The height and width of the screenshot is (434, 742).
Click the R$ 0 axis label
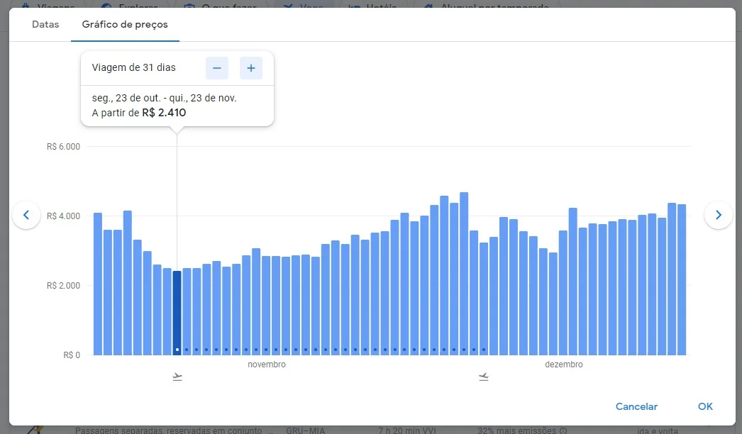(72, 355)
